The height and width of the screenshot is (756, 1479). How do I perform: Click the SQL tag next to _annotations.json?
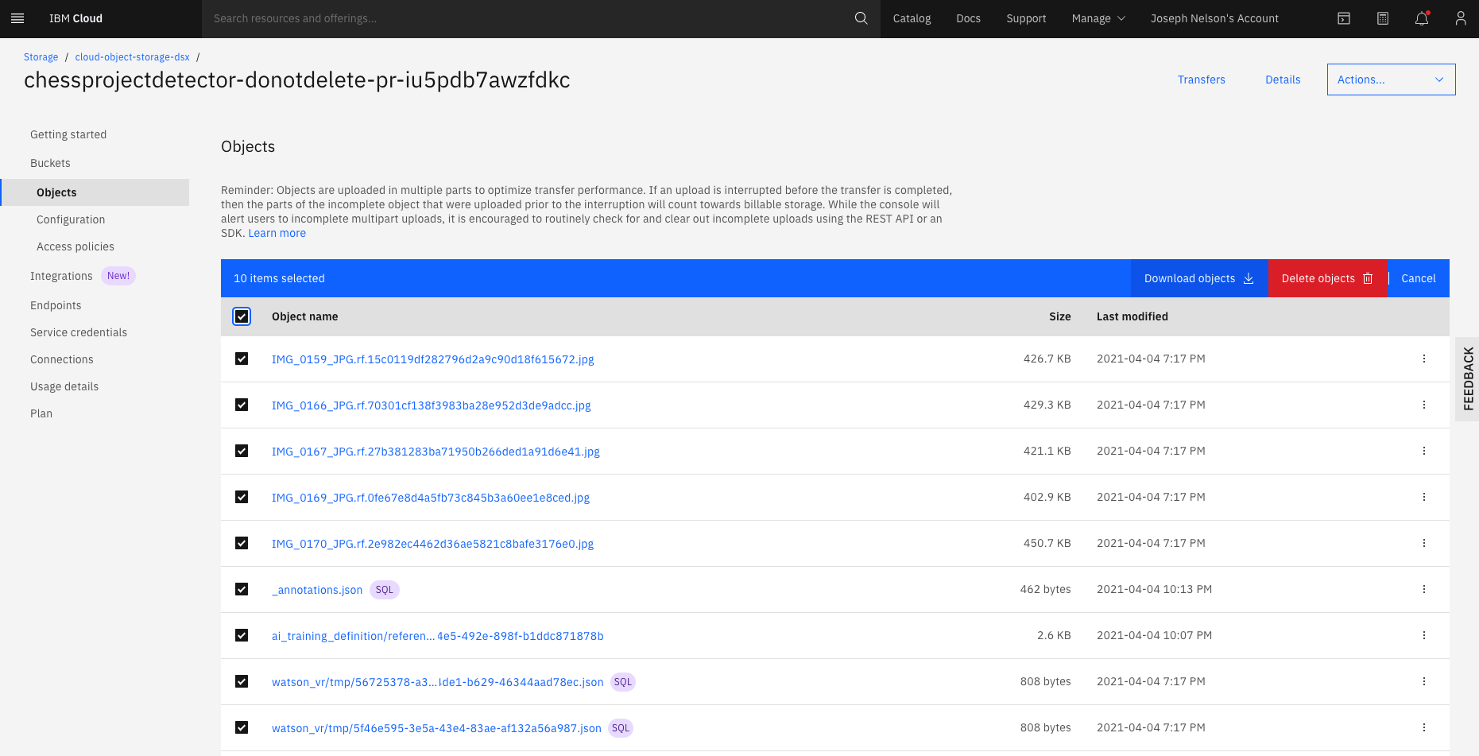tap(385, 590)
